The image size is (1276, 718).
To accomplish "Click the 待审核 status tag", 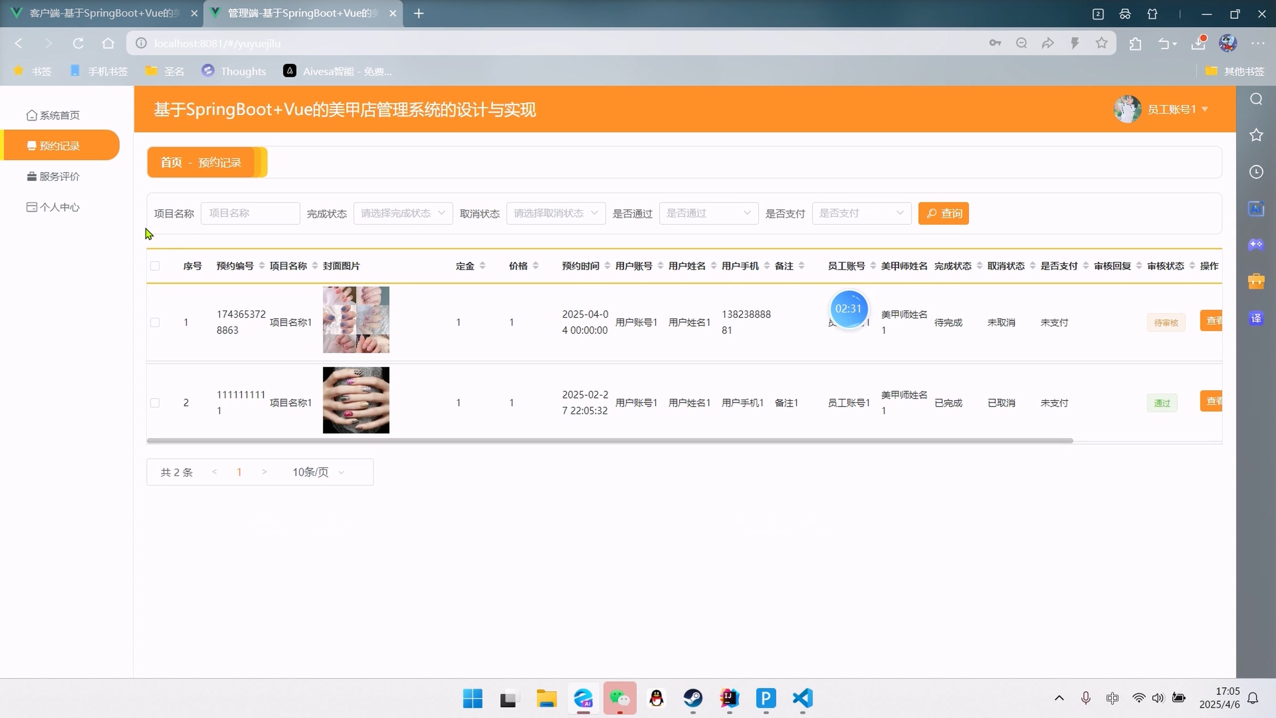I will (1165, 323).
